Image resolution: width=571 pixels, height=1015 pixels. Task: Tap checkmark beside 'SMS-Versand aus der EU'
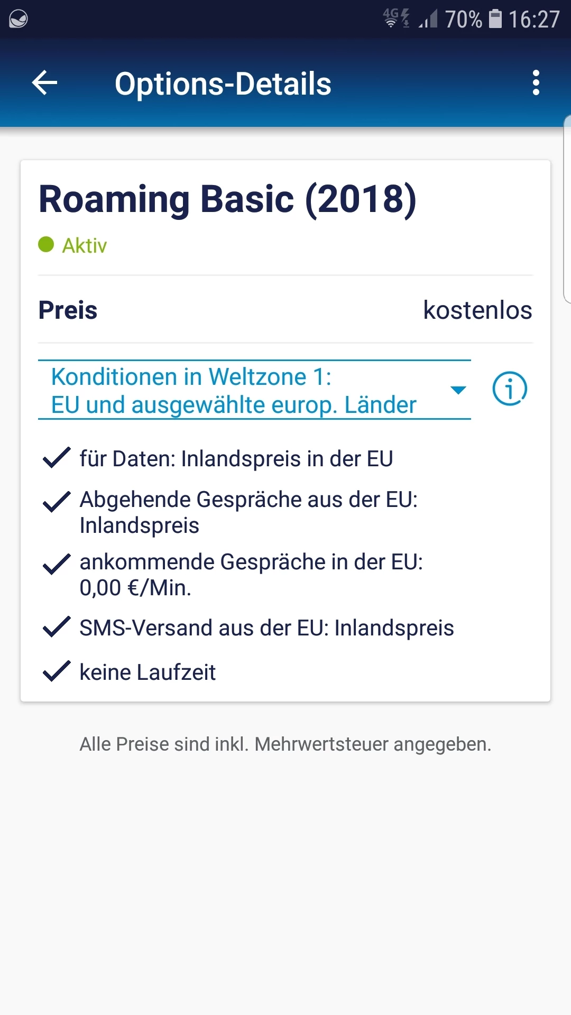click(x=56, y=627)
